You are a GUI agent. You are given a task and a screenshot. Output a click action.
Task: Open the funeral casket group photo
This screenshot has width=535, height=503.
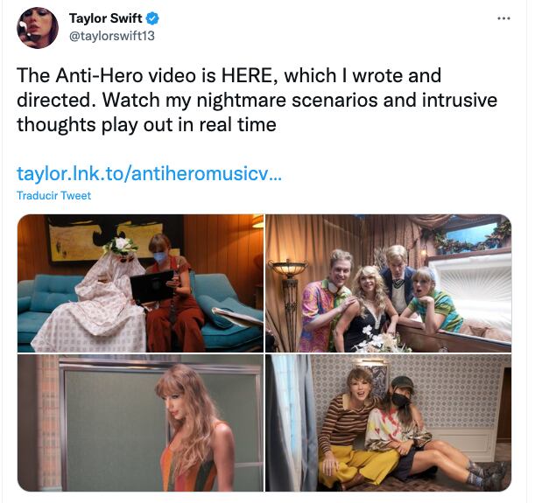pyautogui.click(x=388, y=283)
